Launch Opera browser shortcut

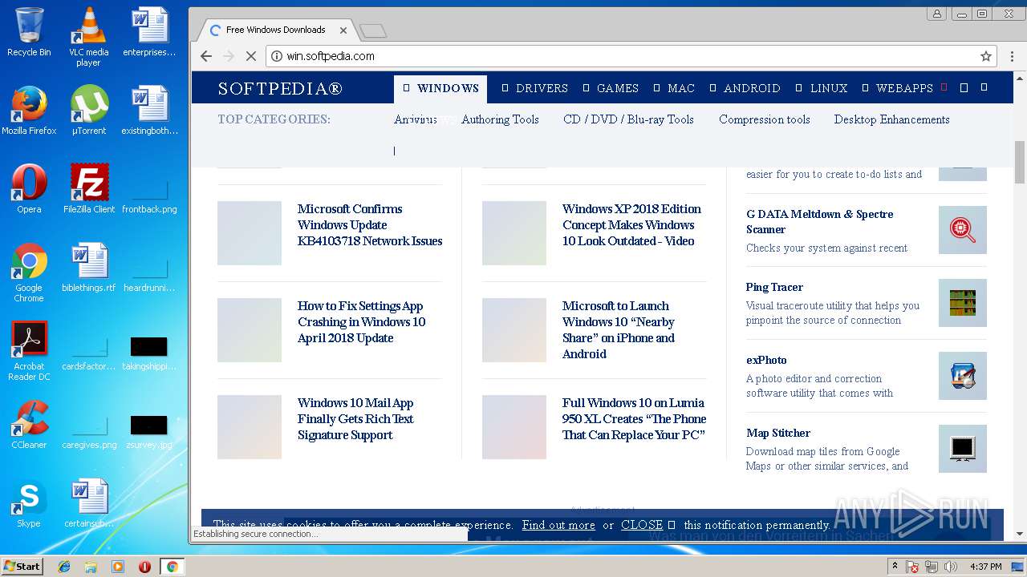click(x=29, y=189)
